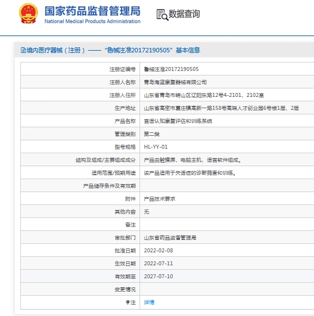The image size is (314, 316).
Task: Select the 第二类 value
Action: pos(151,134)
